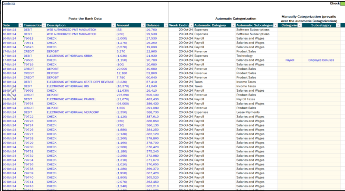Select the Lease Payments subcategory cell
Viewport: 345px width, 191px height.
[248, 112]
